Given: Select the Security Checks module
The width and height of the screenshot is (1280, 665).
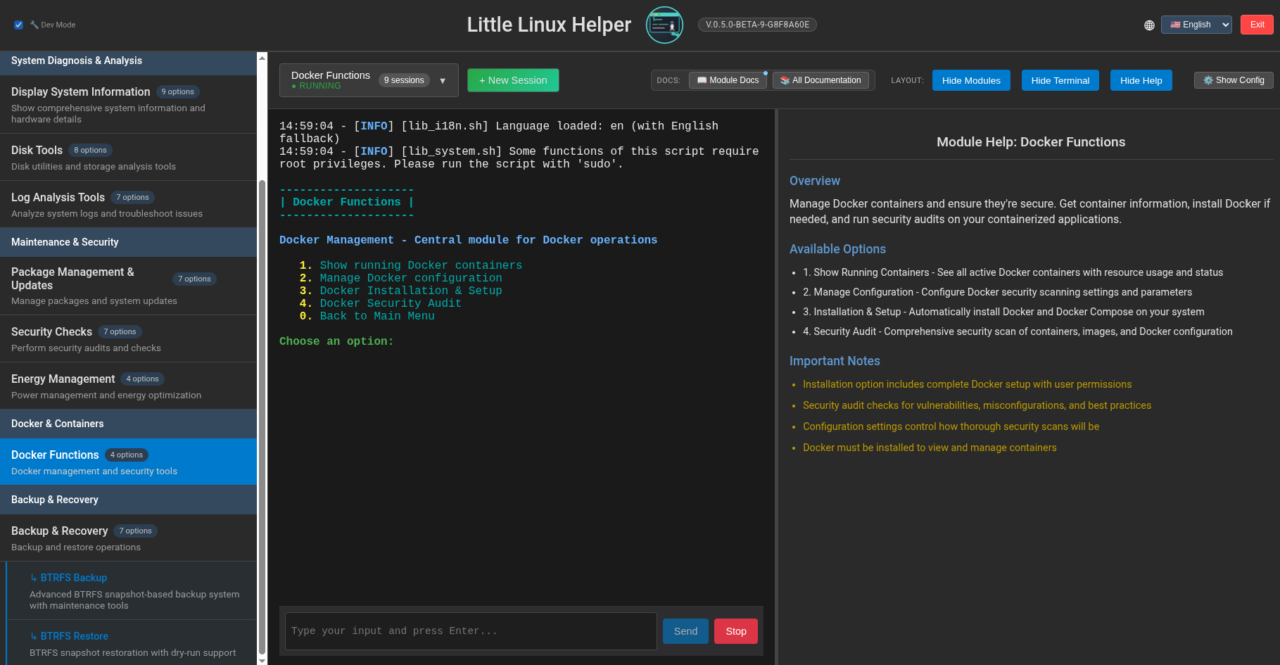Looking at the screenshot, I should click(128, 339).
